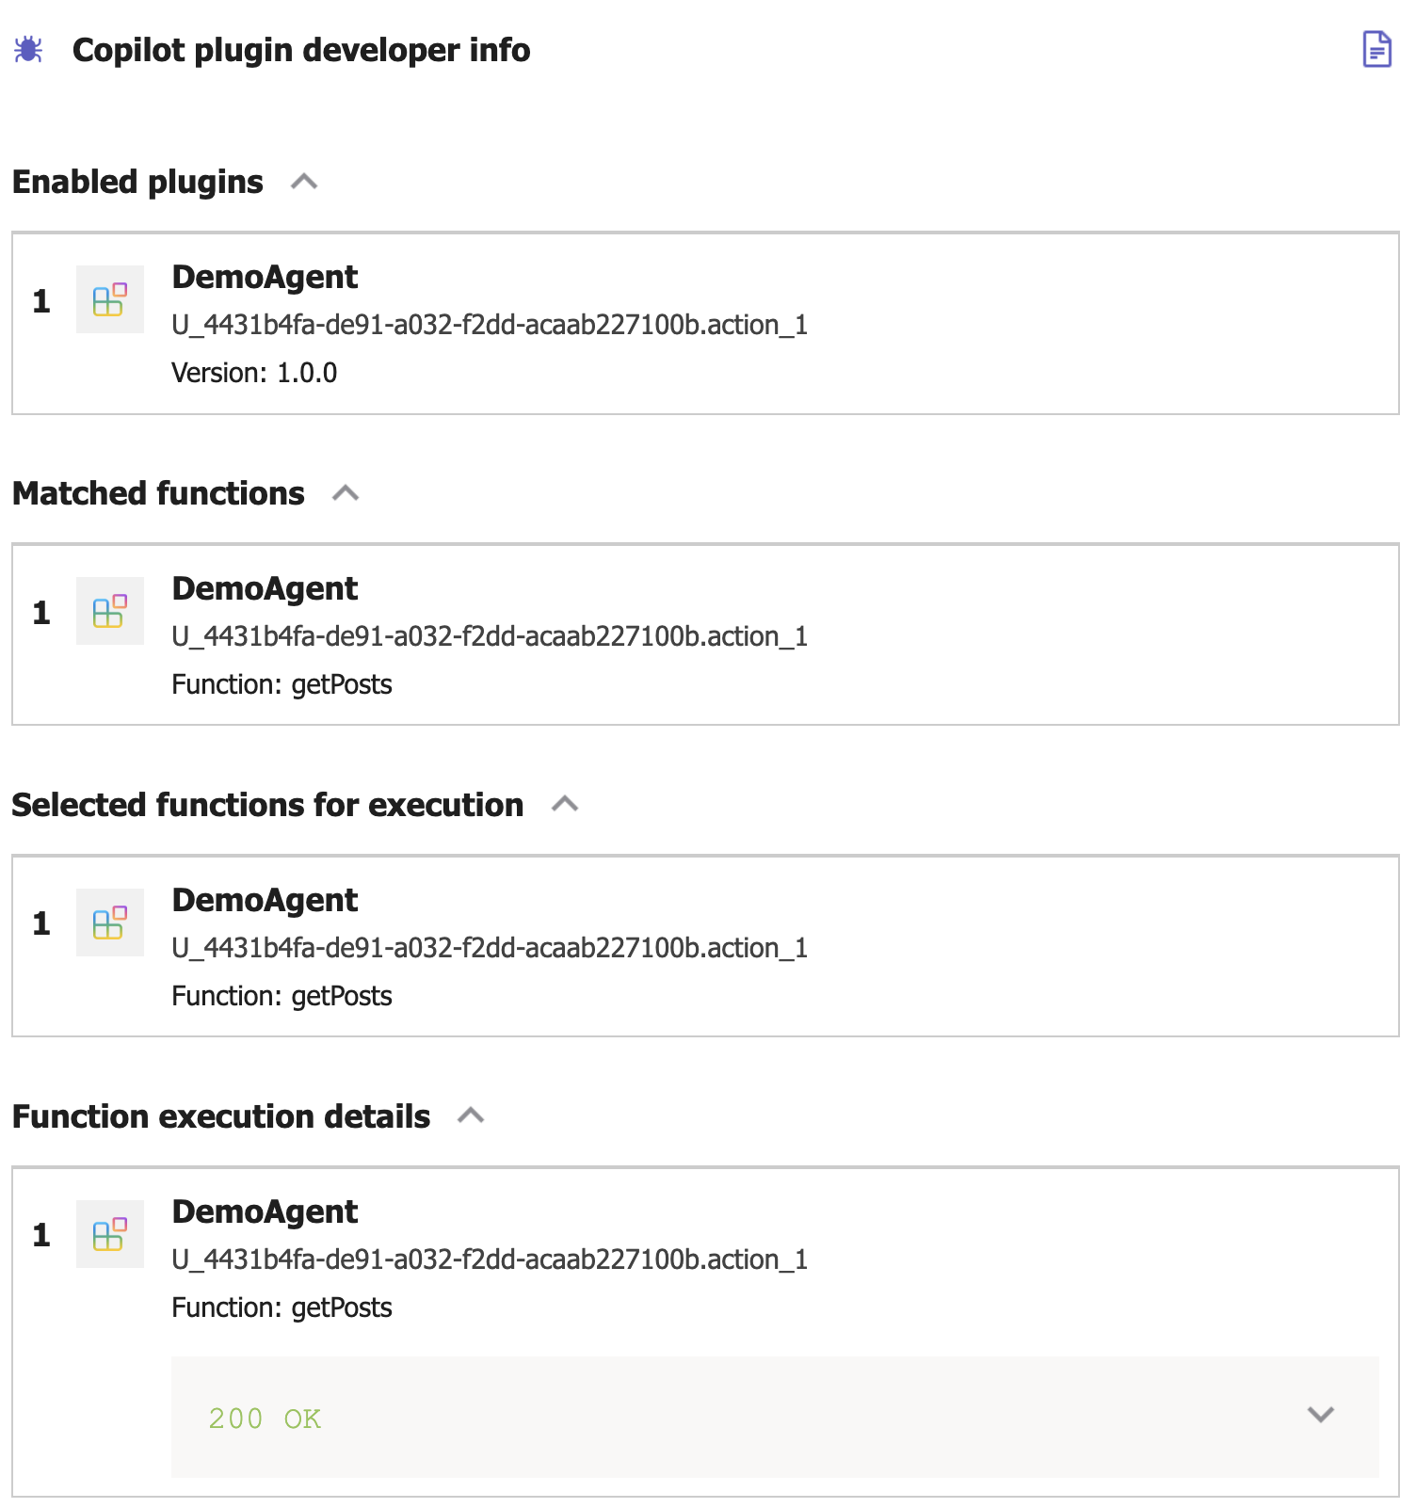Collapse the Function execution details section
Image resolution: width=1416 pixels, height=1508 pixels.
coord(471,1116)
